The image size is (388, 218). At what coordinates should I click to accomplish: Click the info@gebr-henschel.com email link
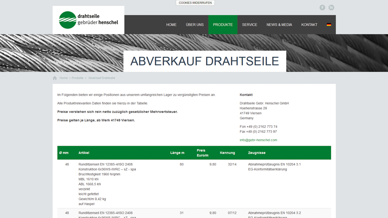[x=258, y=140]
